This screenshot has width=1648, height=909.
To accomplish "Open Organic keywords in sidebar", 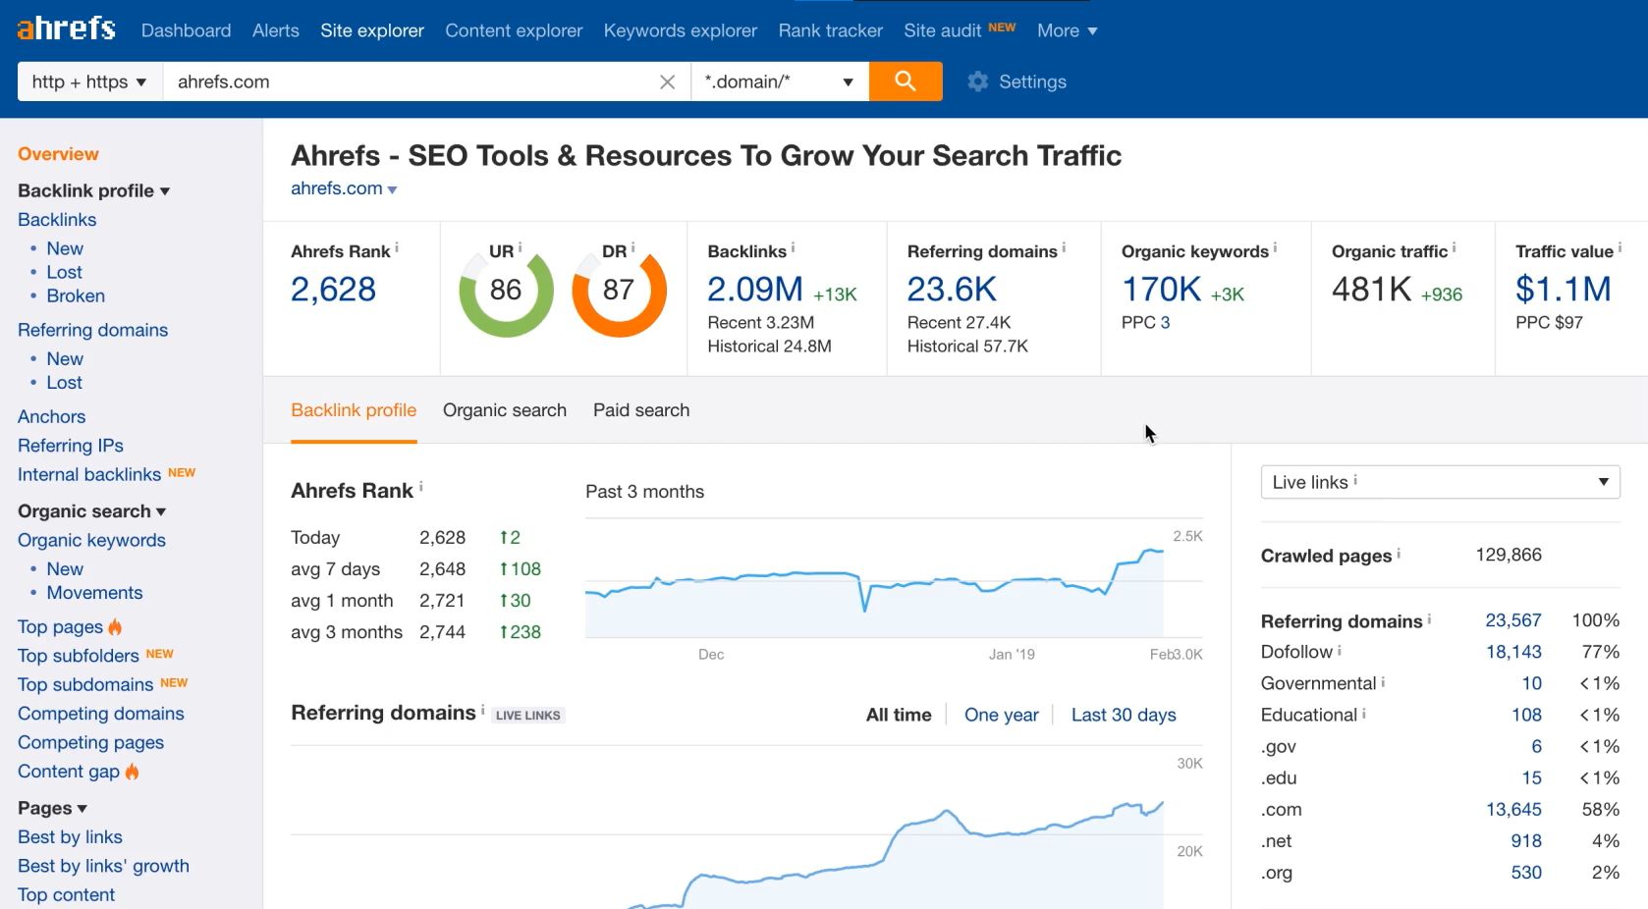I will click(91, 540).
